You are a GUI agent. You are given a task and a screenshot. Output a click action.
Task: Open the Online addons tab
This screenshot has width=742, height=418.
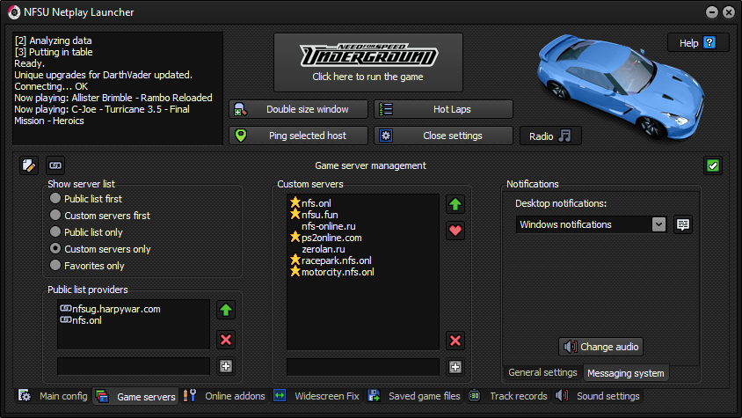[x=224, y=396]
